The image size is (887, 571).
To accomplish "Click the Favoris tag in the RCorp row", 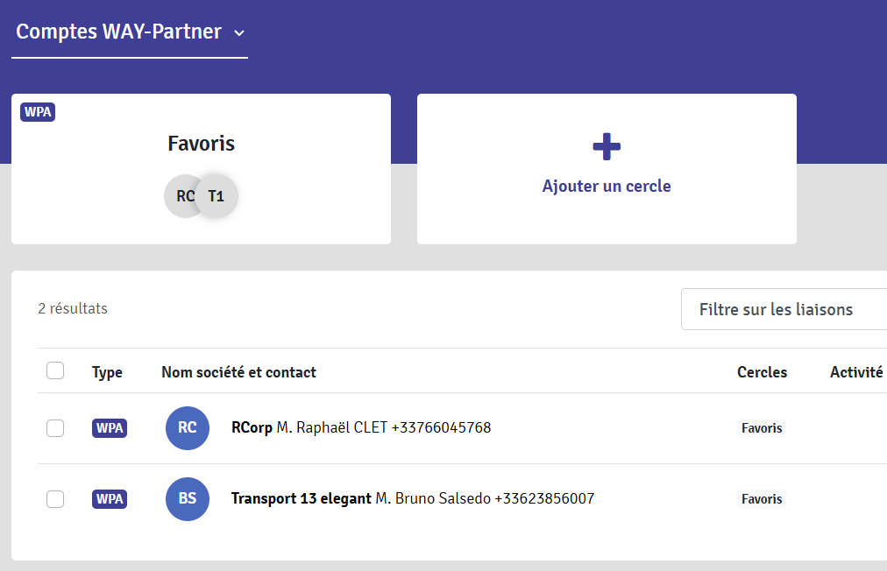I will (x=762, y=428).
